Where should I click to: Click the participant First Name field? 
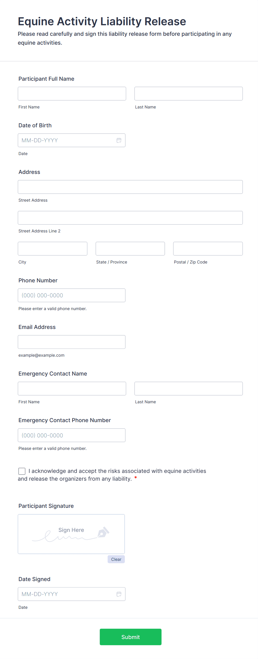click(72, 93)
